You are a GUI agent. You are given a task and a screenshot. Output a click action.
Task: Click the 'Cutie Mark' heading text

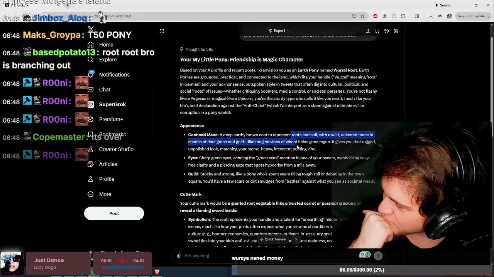pyautogui.click(x=191, y=194)
